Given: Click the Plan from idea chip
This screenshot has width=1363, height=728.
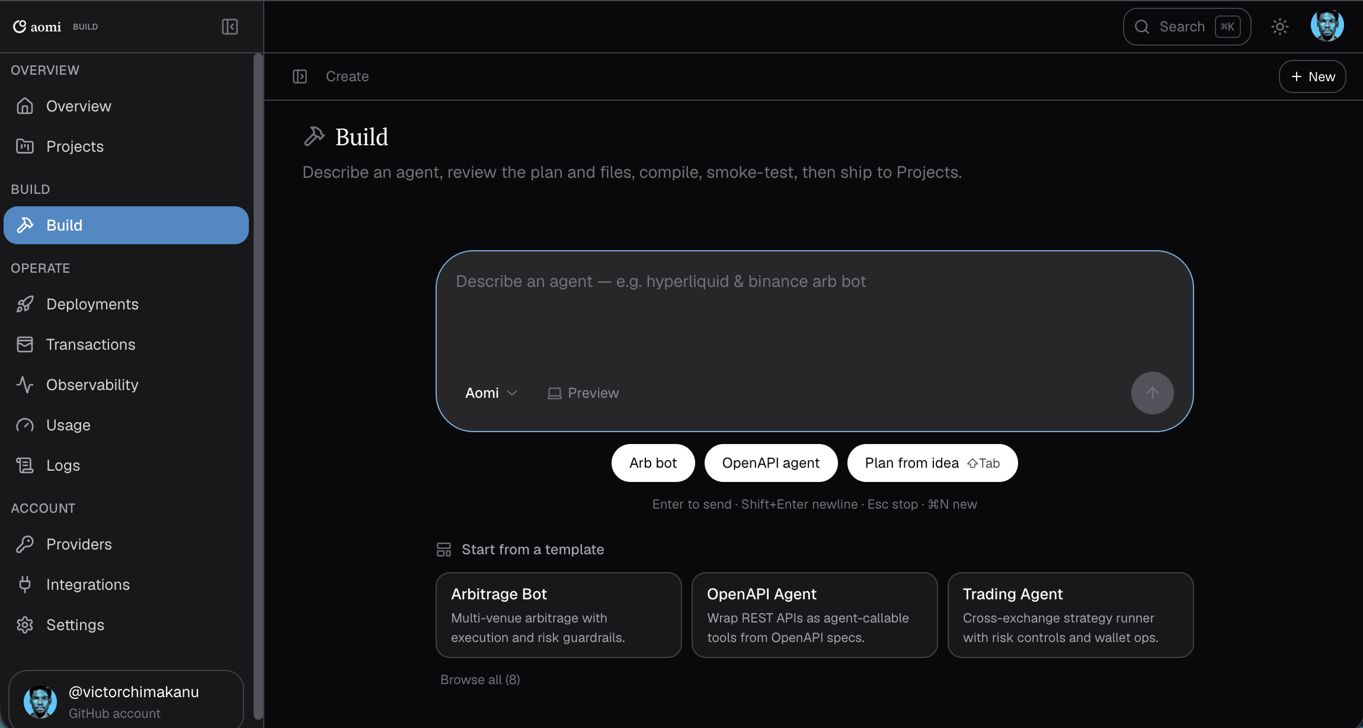Looking at the screenshot, I should pos(932,463).
